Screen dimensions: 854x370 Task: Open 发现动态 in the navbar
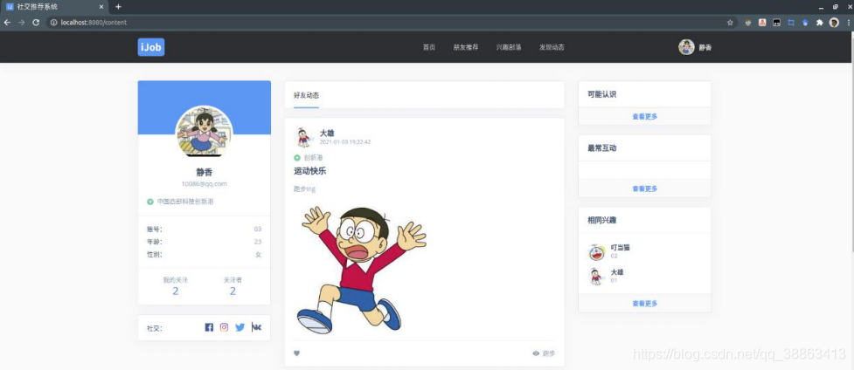(x=552, y=47)
